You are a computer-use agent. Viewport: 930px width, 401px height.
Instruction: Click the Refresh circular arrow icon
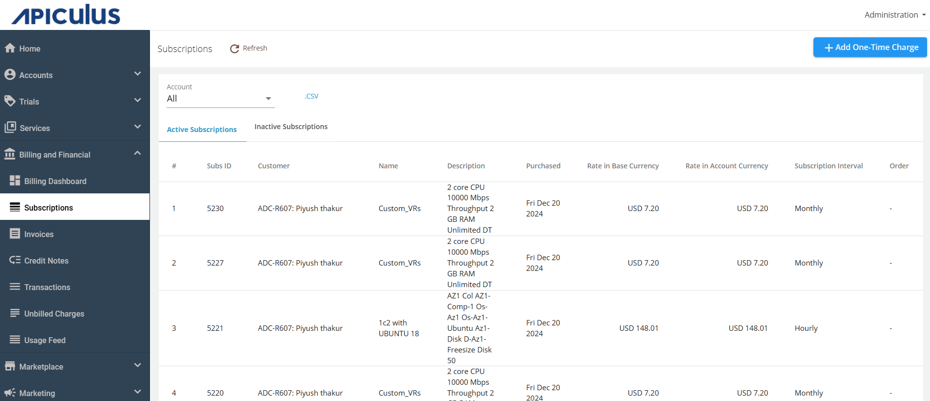[235, 49]
